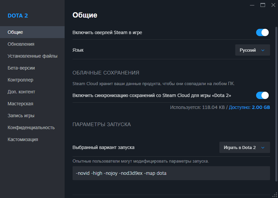Disable the Steam overlay toggle

pos(262,32)
